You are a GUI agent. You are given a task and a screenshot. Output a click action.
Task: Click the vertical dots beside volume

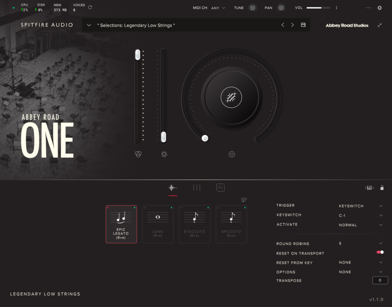336,8
